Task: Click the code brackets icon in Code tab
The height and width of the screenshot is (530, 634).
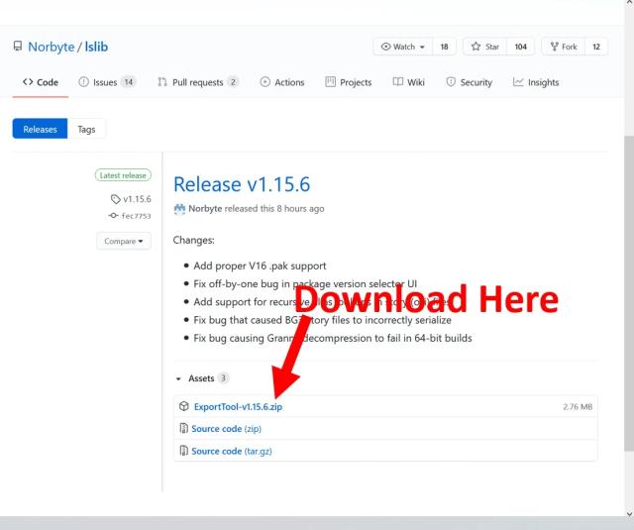Action: [x=28, y=82]
